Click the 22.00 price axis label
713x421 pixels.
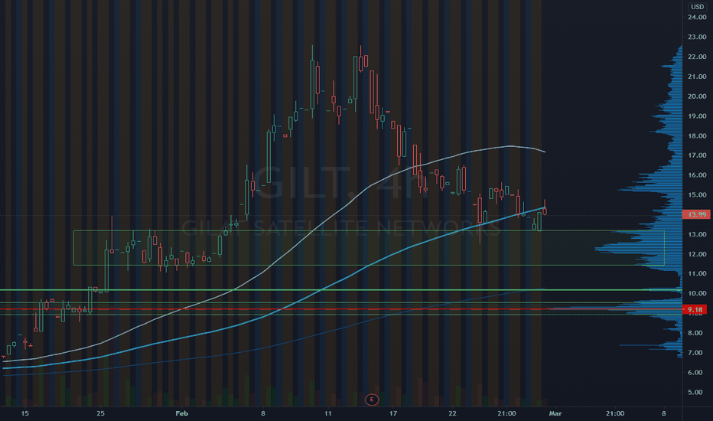pyautogui.click(x=697, y=57)
